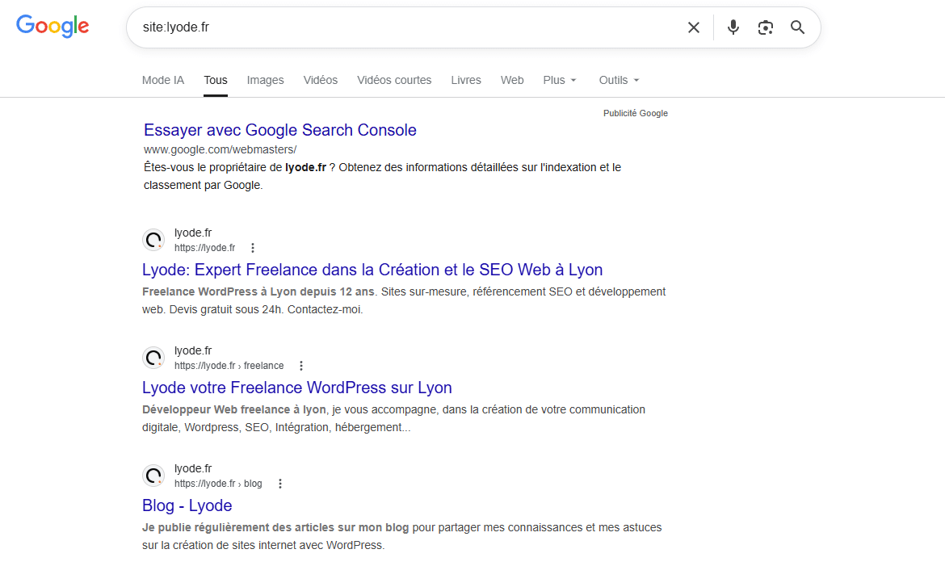Click the https://lyode.fr URL breadcrumb
The height and width of the screenshot is (566, 945).
(x=205, y=248)
